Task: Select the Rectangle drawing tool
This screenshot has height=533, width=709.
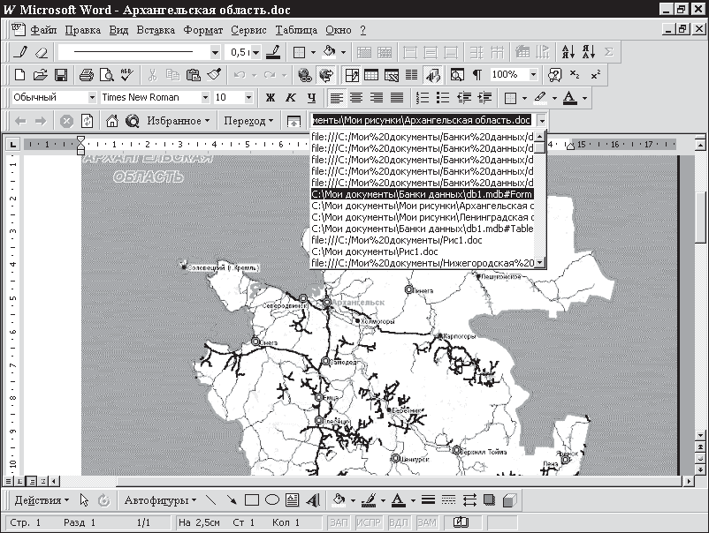Action: [x=252, y=500]
